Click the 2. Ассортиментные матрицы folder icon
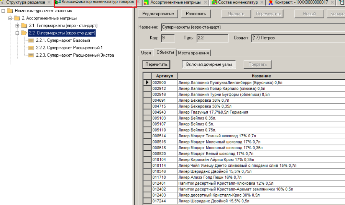This screenshot has height=205, width=345. point(17,18)
